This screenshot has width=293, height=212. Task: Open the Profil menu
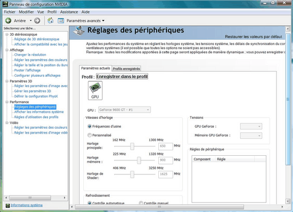pyautogui.click(x=52, y=12)
